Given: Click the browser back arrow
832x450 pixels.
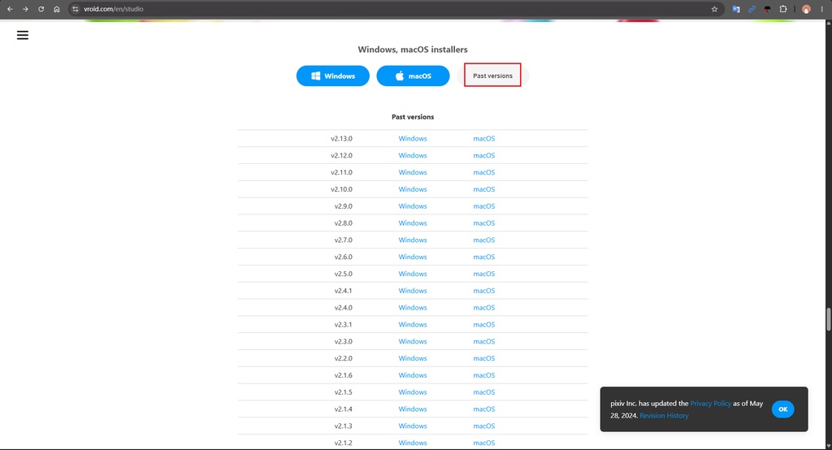Looking at the screenshot, I should (x=10, y=9).
